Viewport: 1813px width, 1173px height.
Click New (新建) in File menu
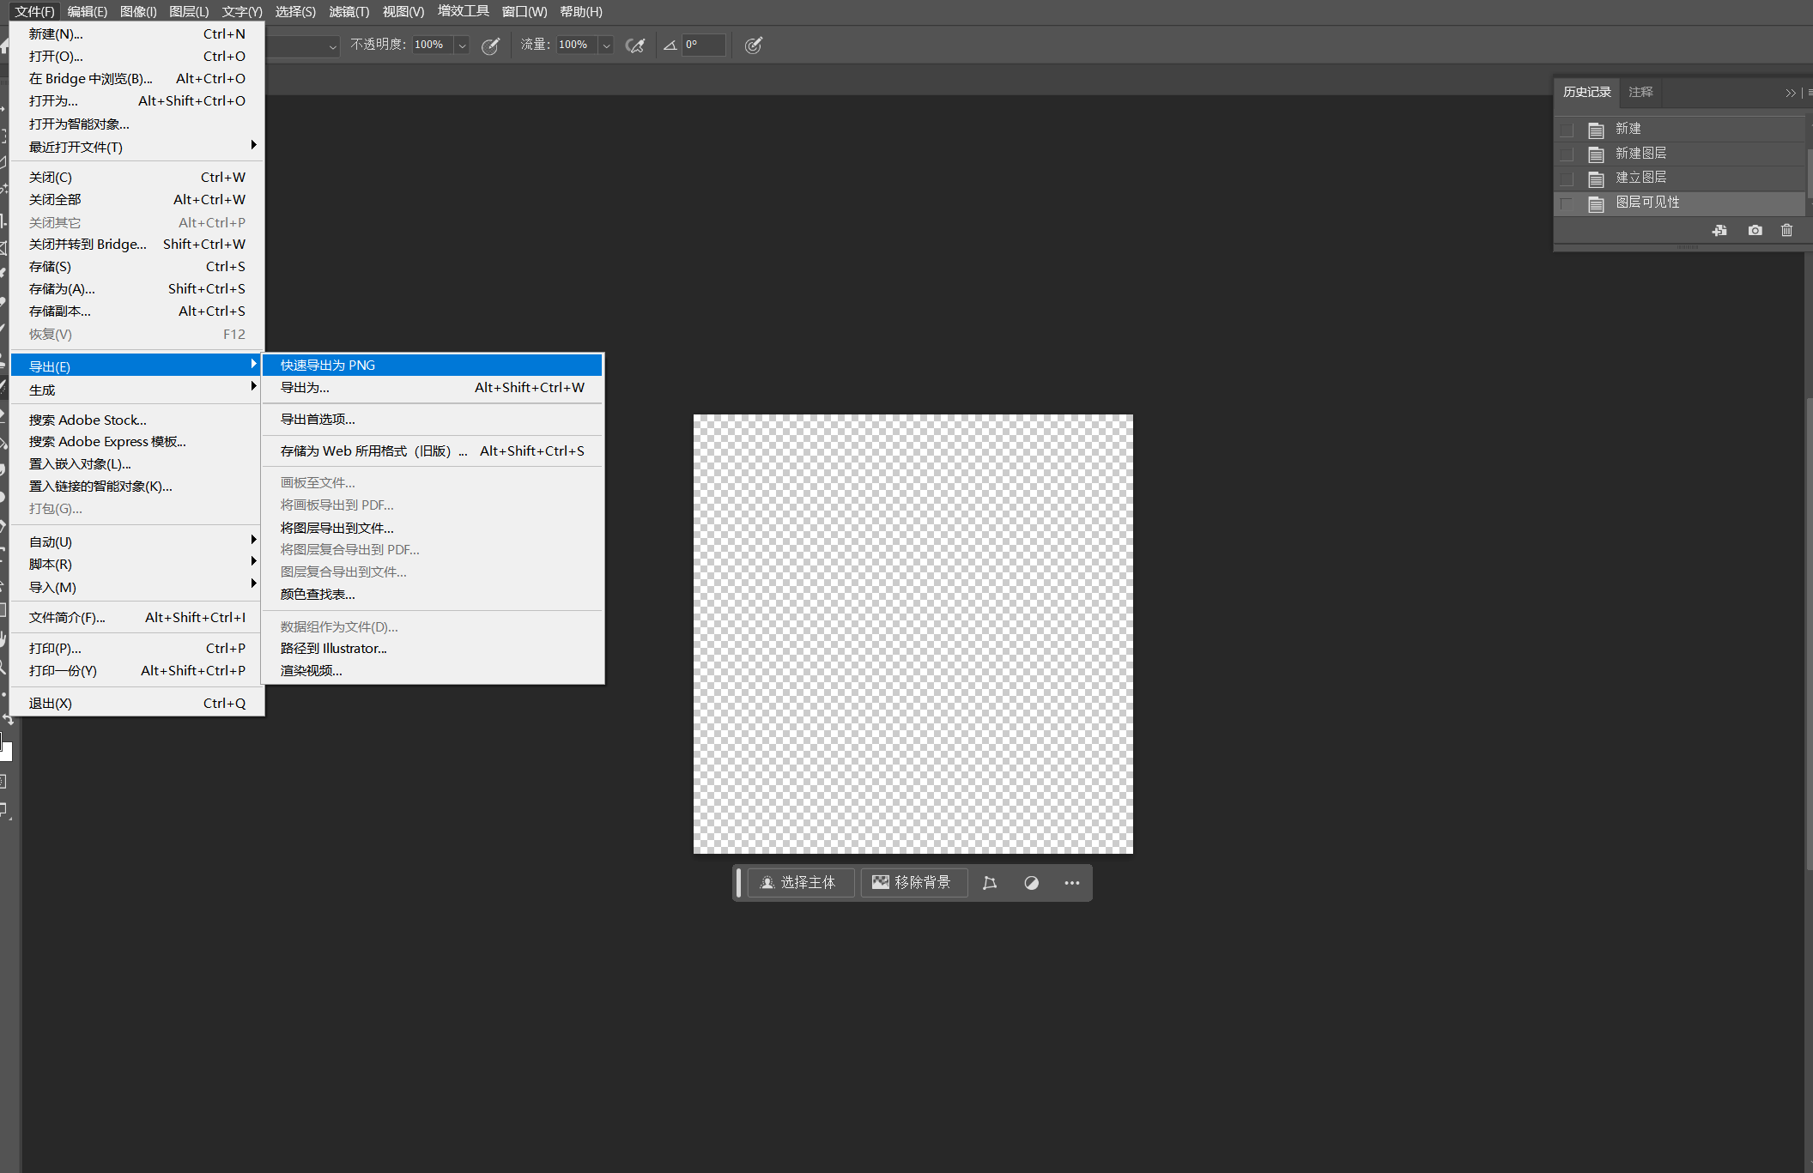(x=136, y=34)
